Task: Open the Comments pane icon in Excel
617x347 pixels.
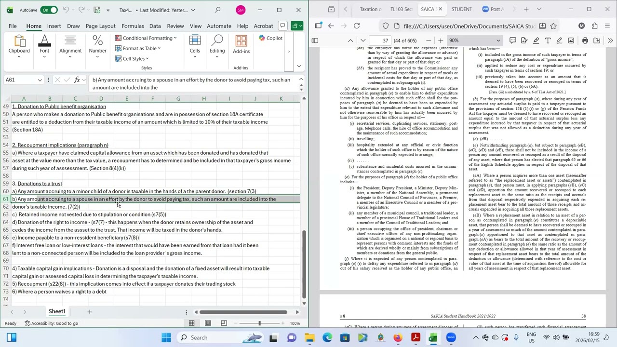Action: pos(283,26)
